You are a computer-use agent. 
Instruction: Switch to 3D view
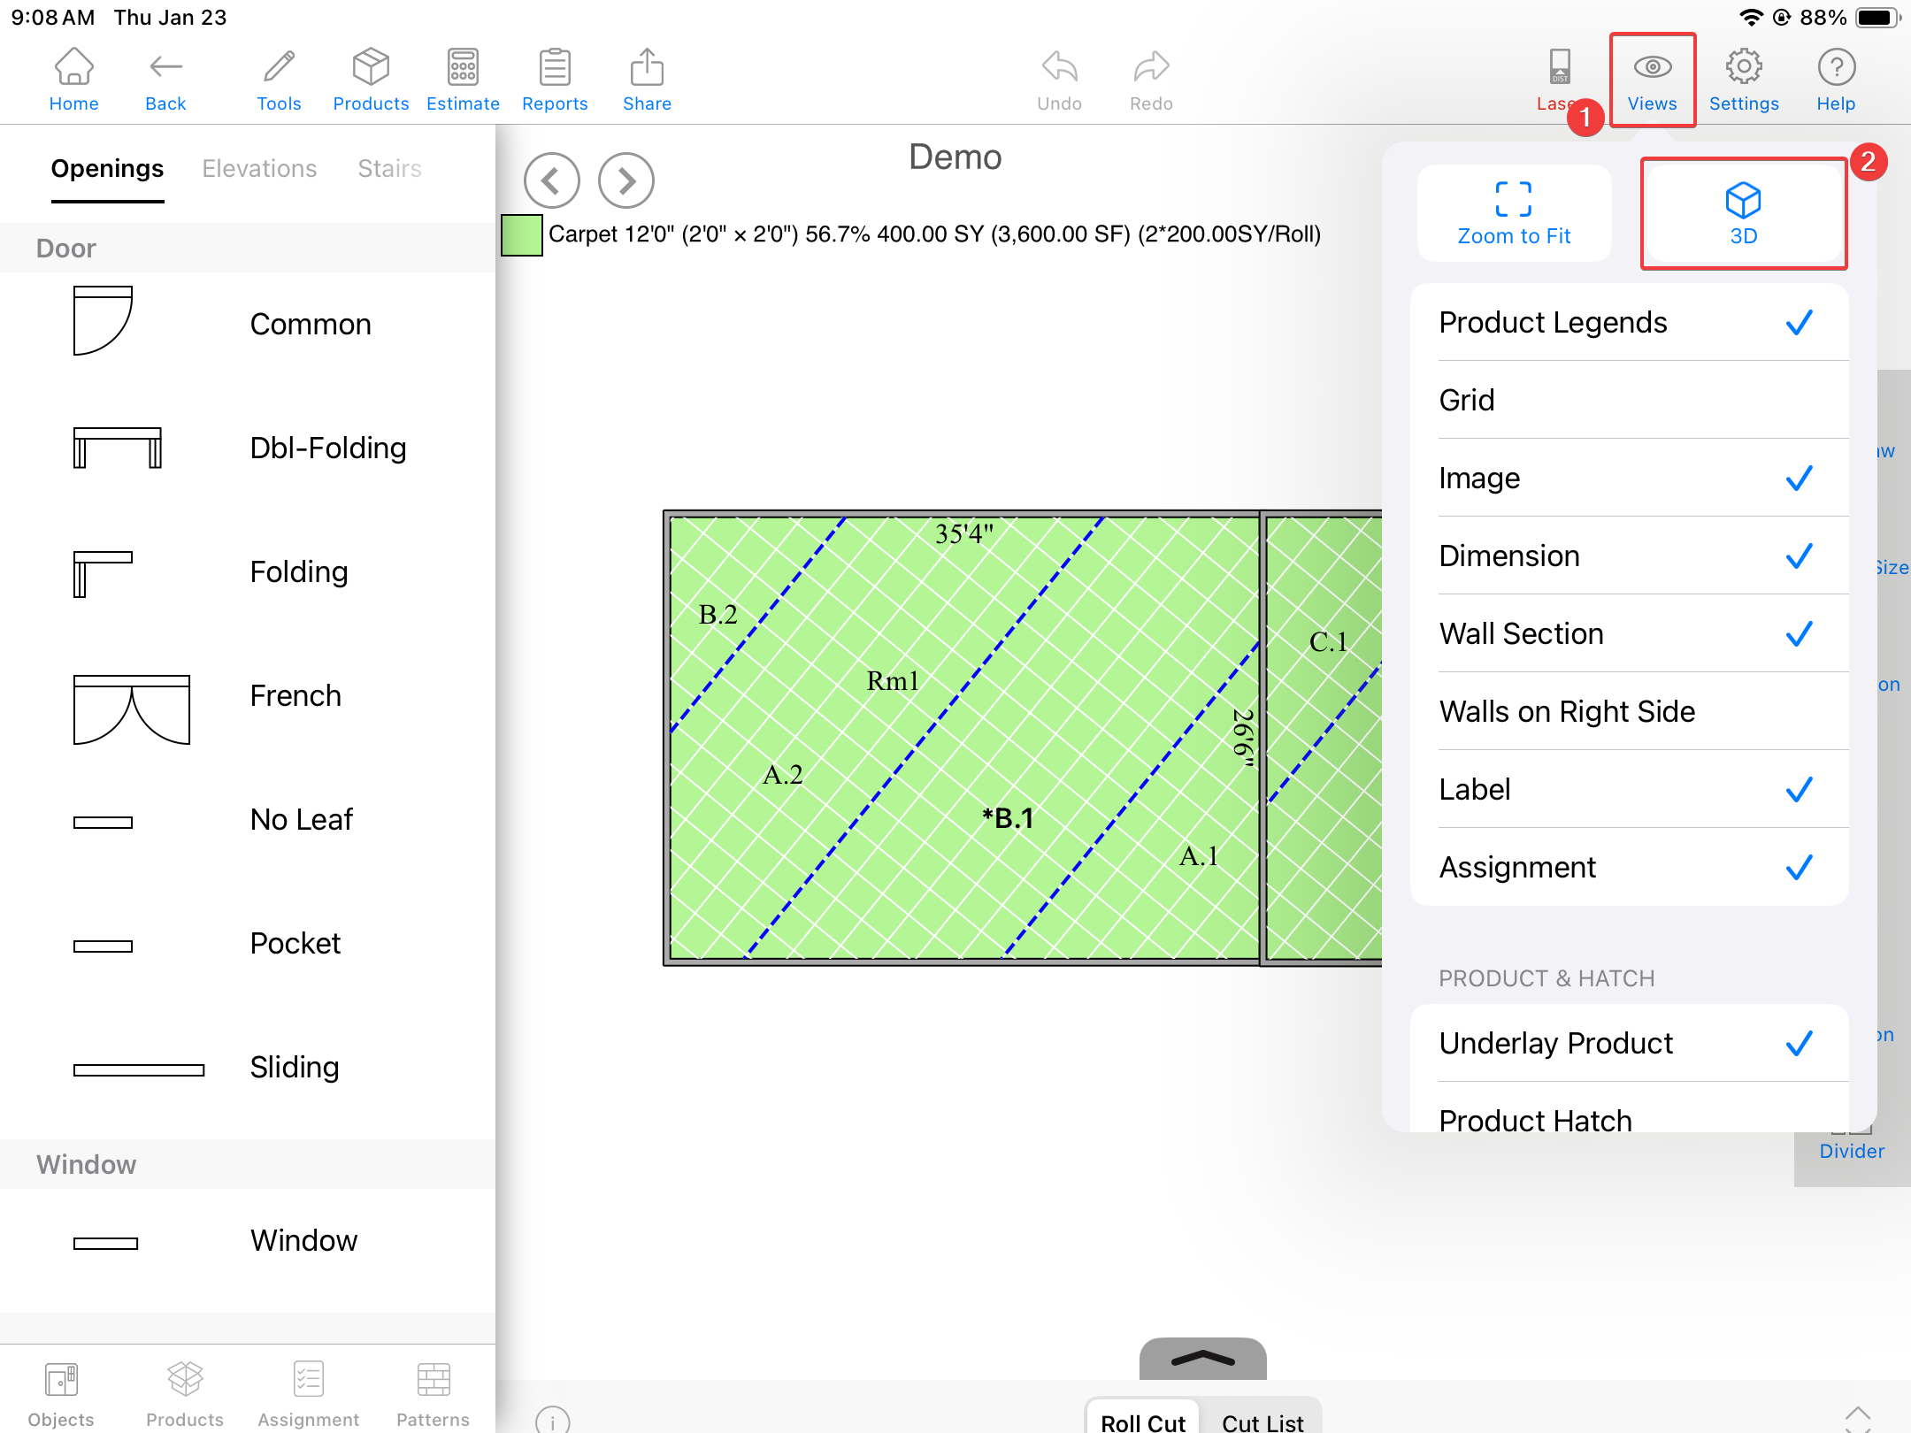pos(1743,213)
